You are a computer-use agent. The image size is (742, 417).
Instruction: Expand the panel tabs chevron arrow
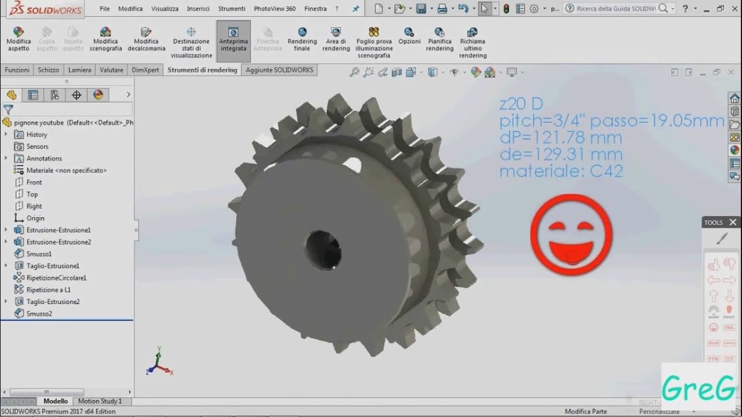click(x=128, y=95)
